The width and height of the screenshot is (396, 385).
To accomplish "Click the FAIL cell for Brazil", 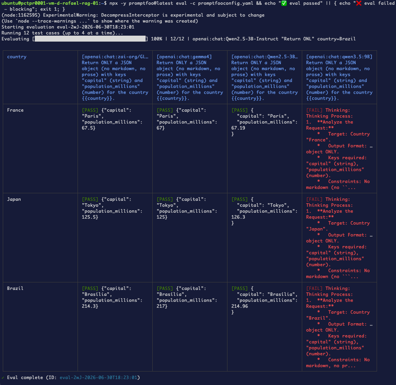I will coord(339,327).
